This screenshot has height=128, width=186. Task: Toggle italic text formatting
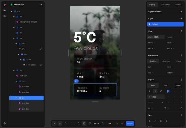(x=155, y=121)
